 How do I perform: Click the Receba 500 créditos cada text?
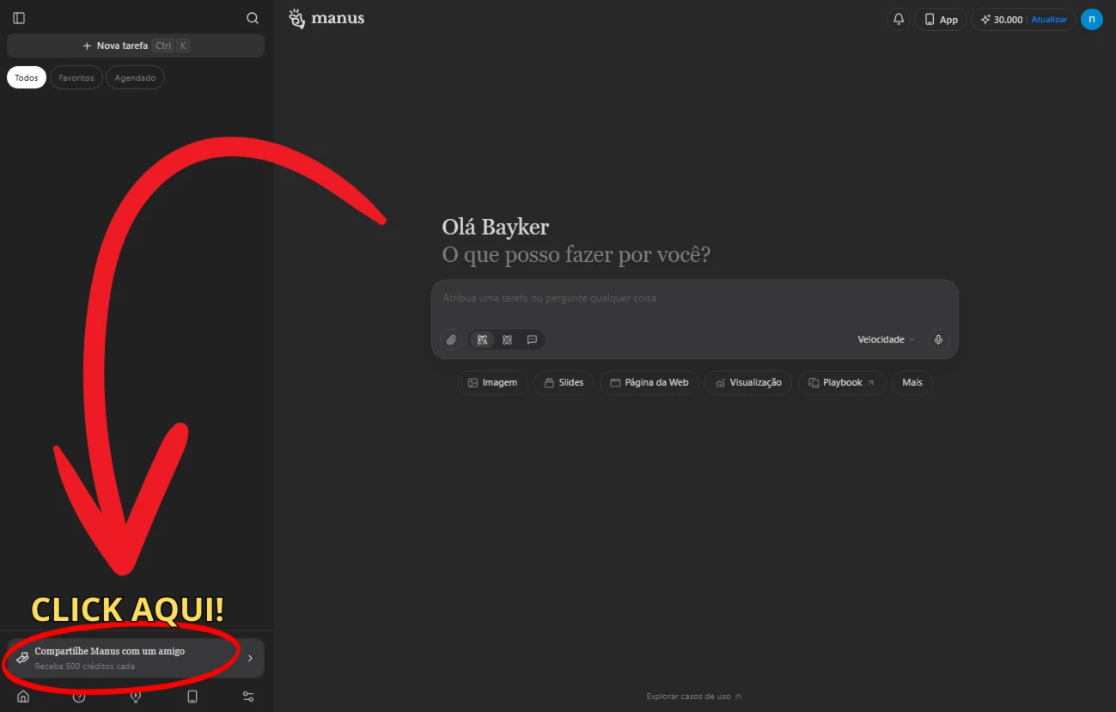point(84,666)
